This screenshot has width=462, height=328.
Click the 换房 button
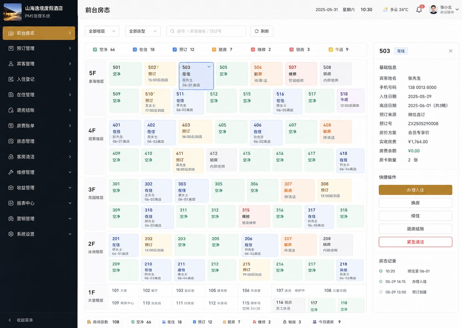pyautogui.click(x=415, y=203)
